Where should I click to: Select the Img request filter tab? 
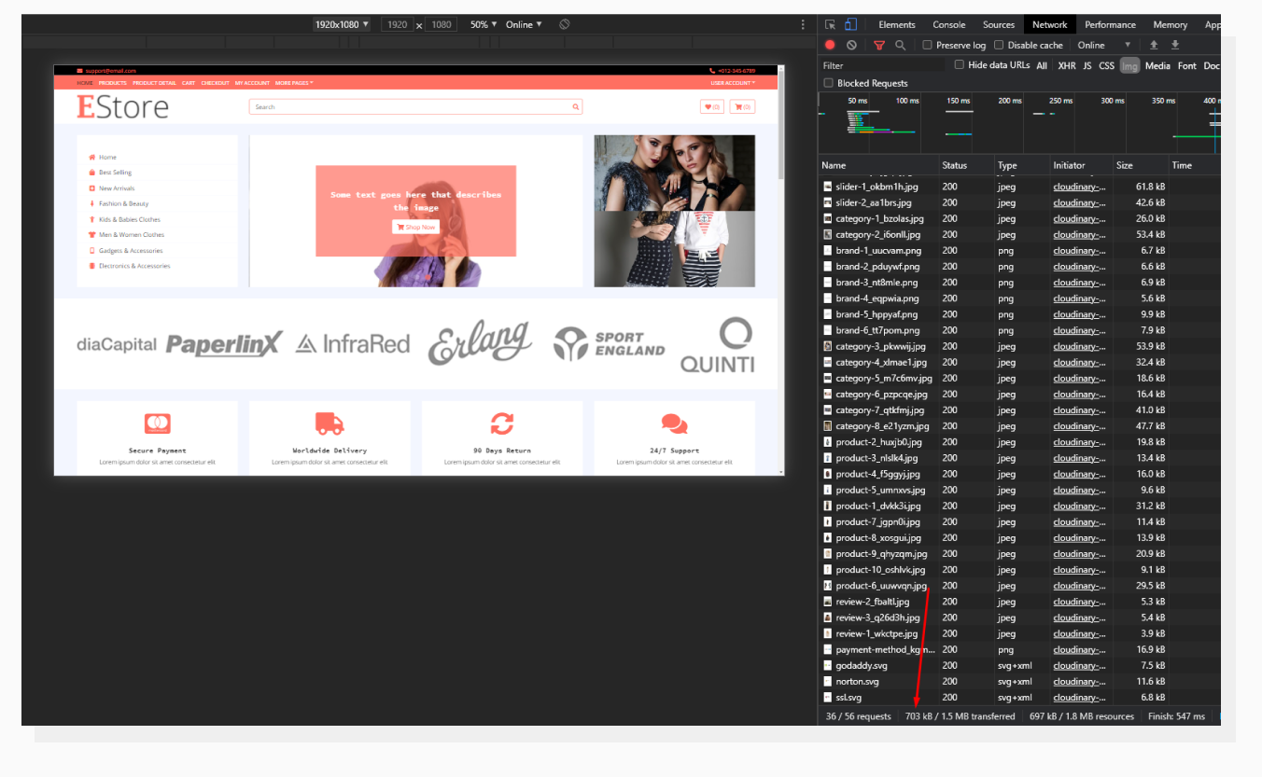click(x=1129, y=65)
